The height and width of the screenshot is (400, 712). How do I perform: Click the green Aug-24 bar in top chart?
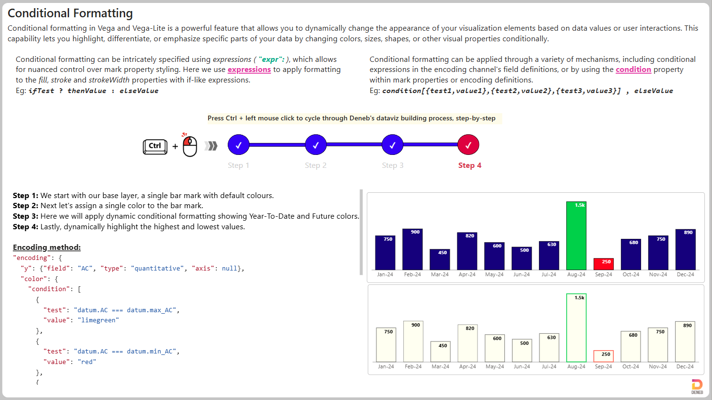click(576, 235)
